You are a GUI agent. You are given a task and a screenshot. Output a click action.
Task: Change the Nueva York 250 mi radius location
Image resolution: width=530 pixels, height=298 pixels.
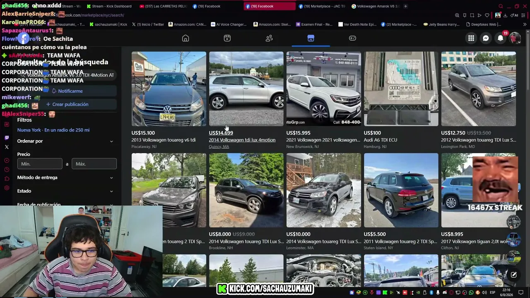pyautogui.click(x=53, y=130)
